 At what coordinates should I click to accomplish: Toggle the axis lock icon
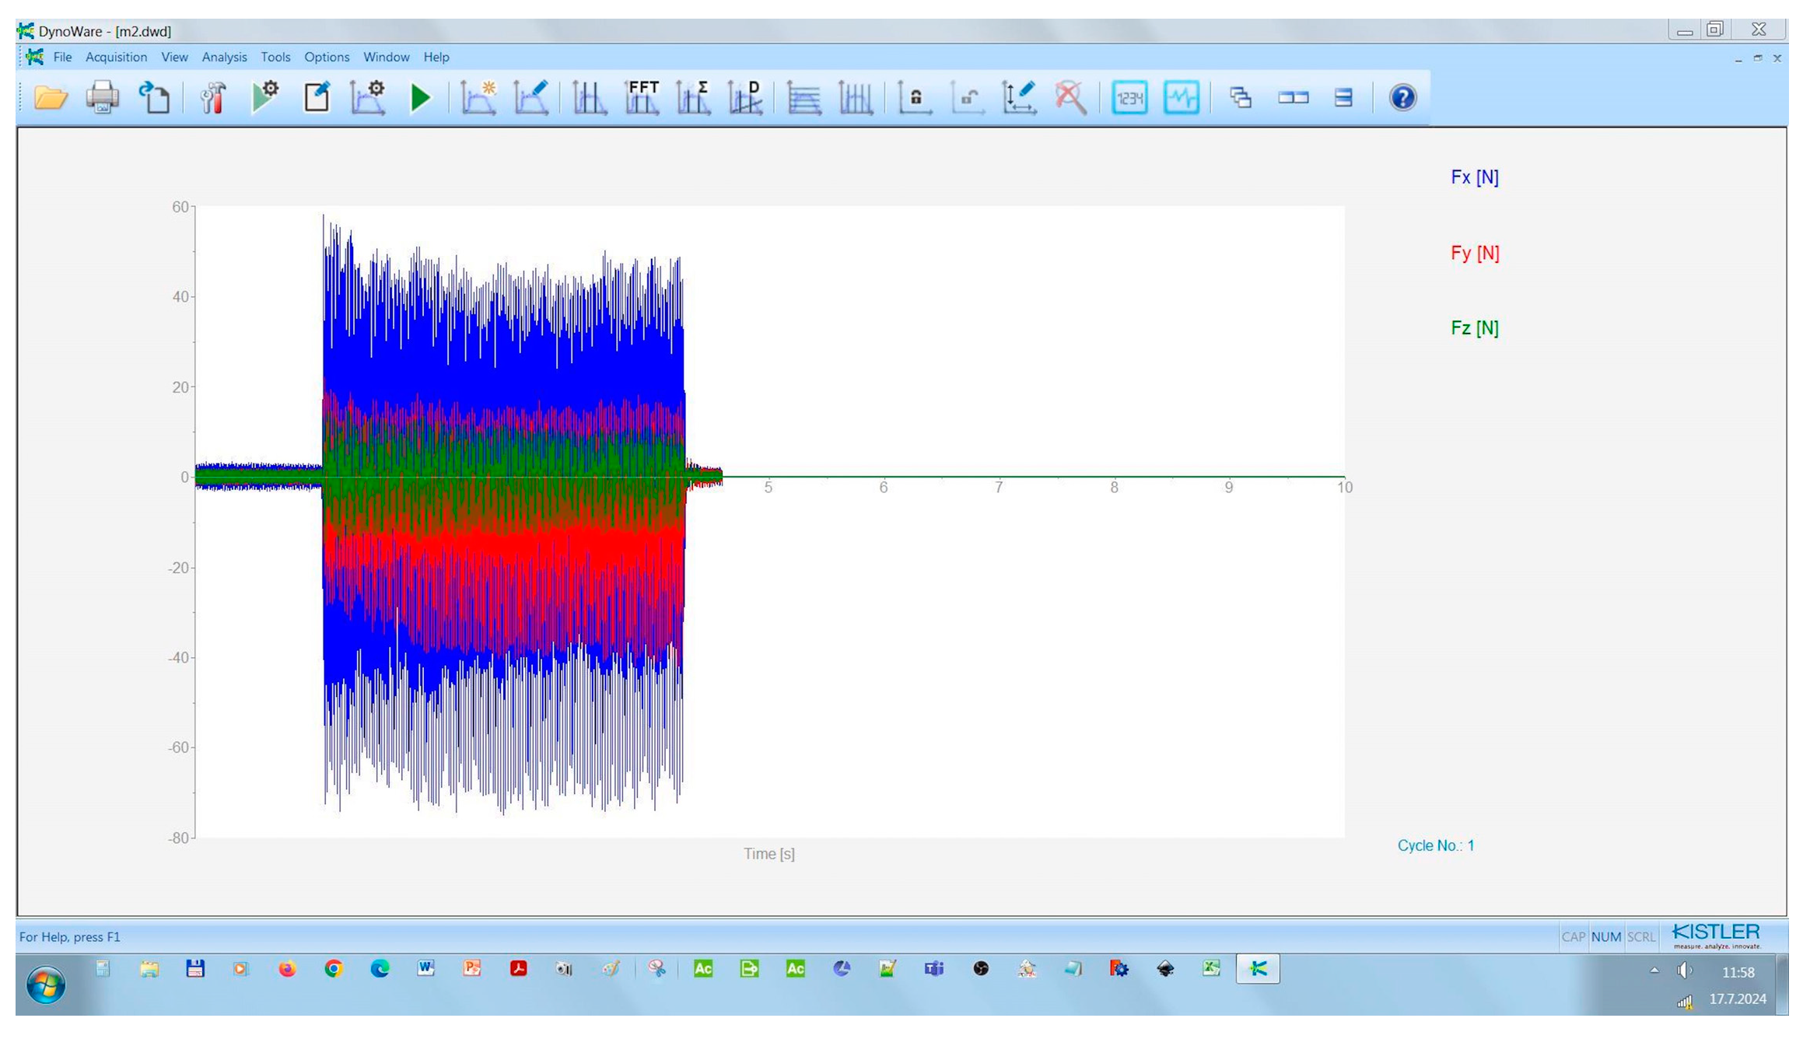[x=915, y=98]
